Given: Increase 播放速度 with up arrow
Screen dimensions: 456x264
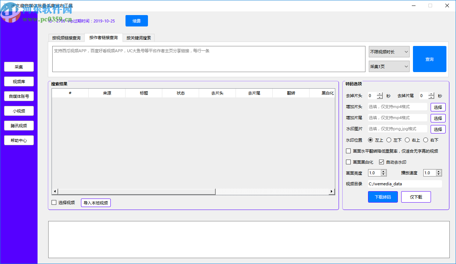Looking at the screenshot, I should 439,171.
